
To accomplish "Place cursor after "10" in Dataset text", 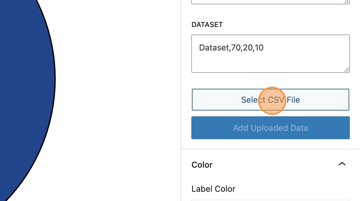I will (x=264, y=48).
